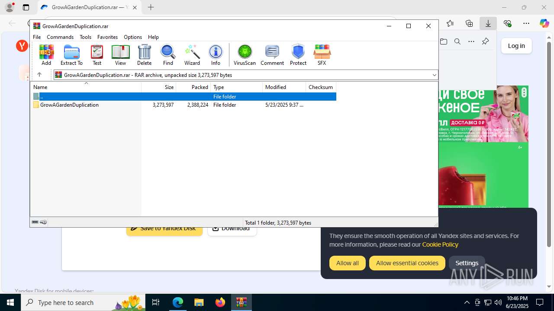Viewport: 554px width, 311px height.
Task: Click packed size 2,388,224 cell
Action: [198, 105]
